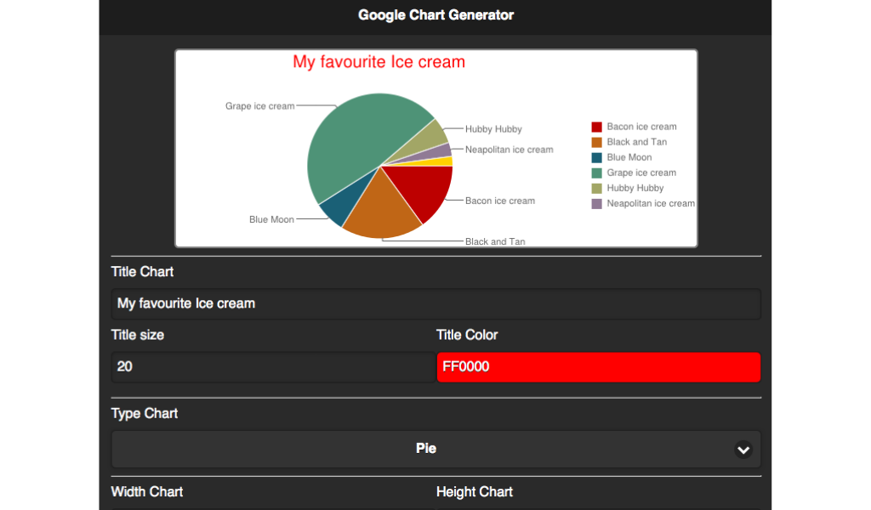This screenshot has height=510, width=871.
Task: Click the chart title 'My favourite Ice cream'
Action: (379, 62)
